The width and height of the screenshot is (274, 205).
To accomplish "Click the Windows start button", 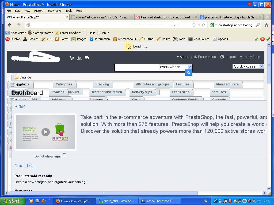I will (x=13, y=201).
